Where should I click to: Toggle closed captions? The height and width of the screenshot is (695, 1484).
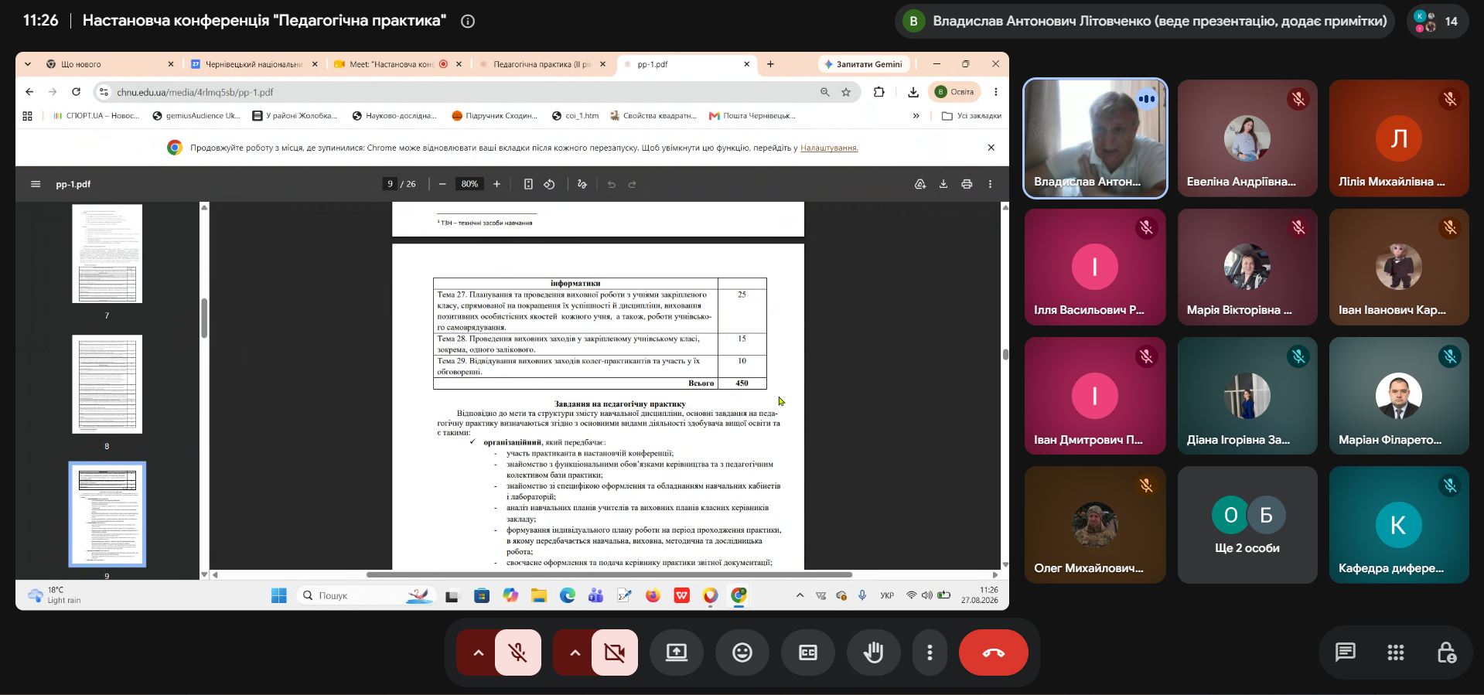[x=808, y=652]
